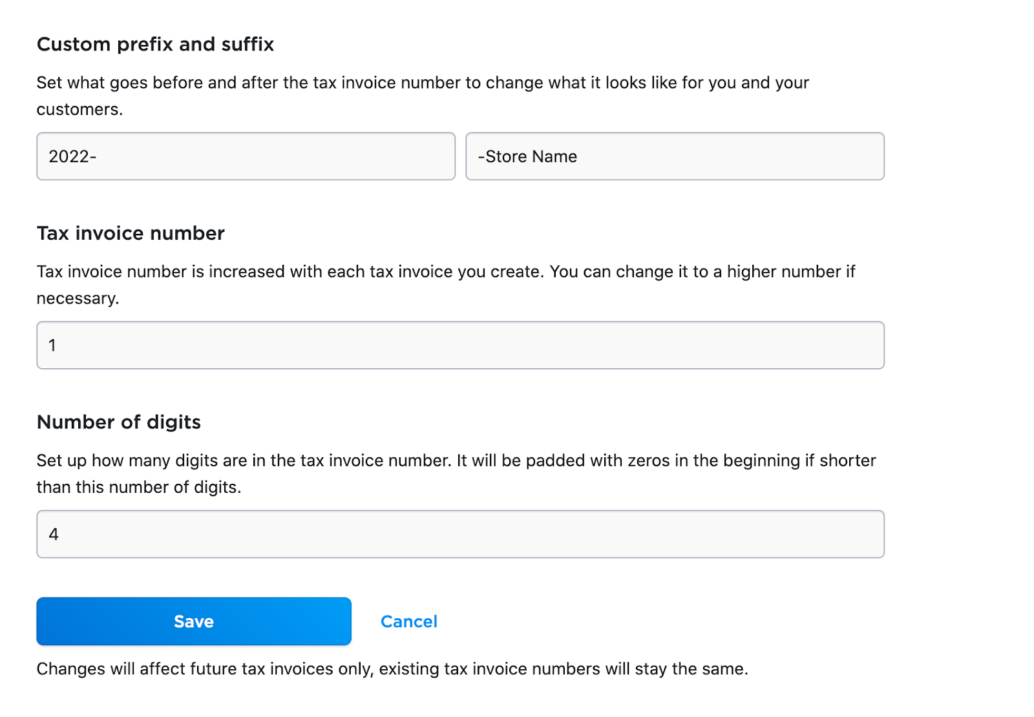Click the "than this number of digits." line

138,487
